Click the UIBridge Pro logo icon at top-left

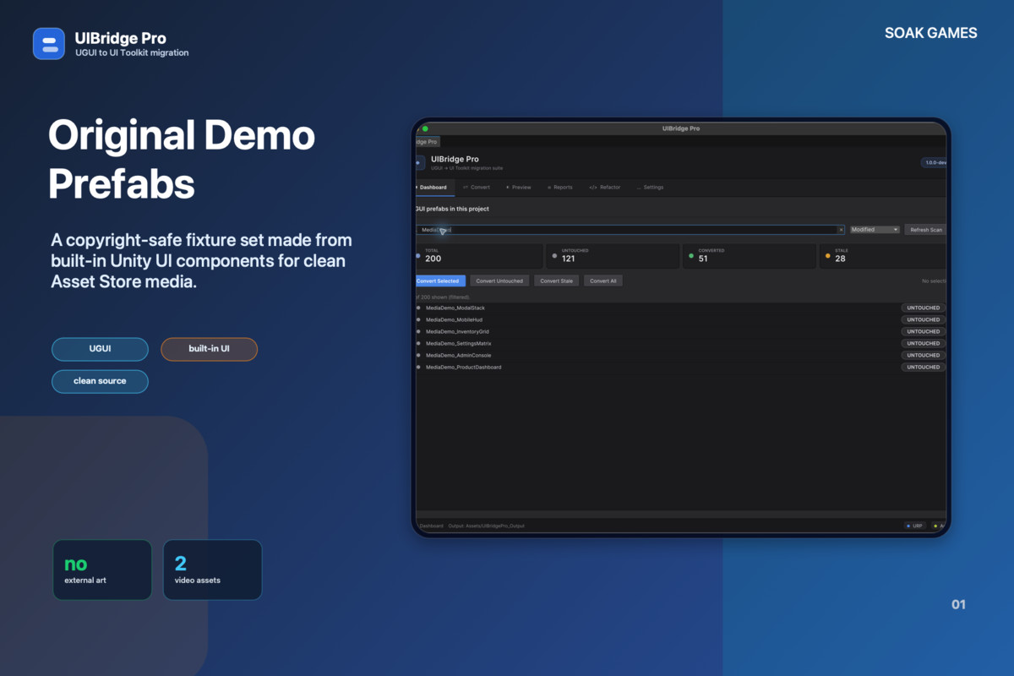click(x=49, y=44)
